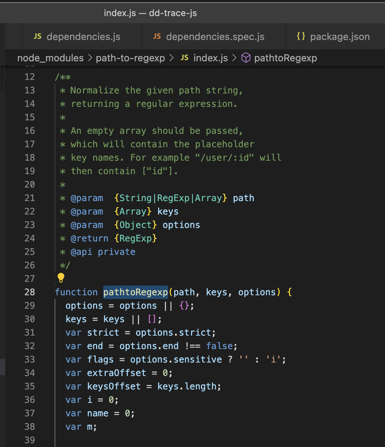The image size is (385, 447).
Task: Click index.js in the breadcrumb bar
Action: (x=210, y=58)
